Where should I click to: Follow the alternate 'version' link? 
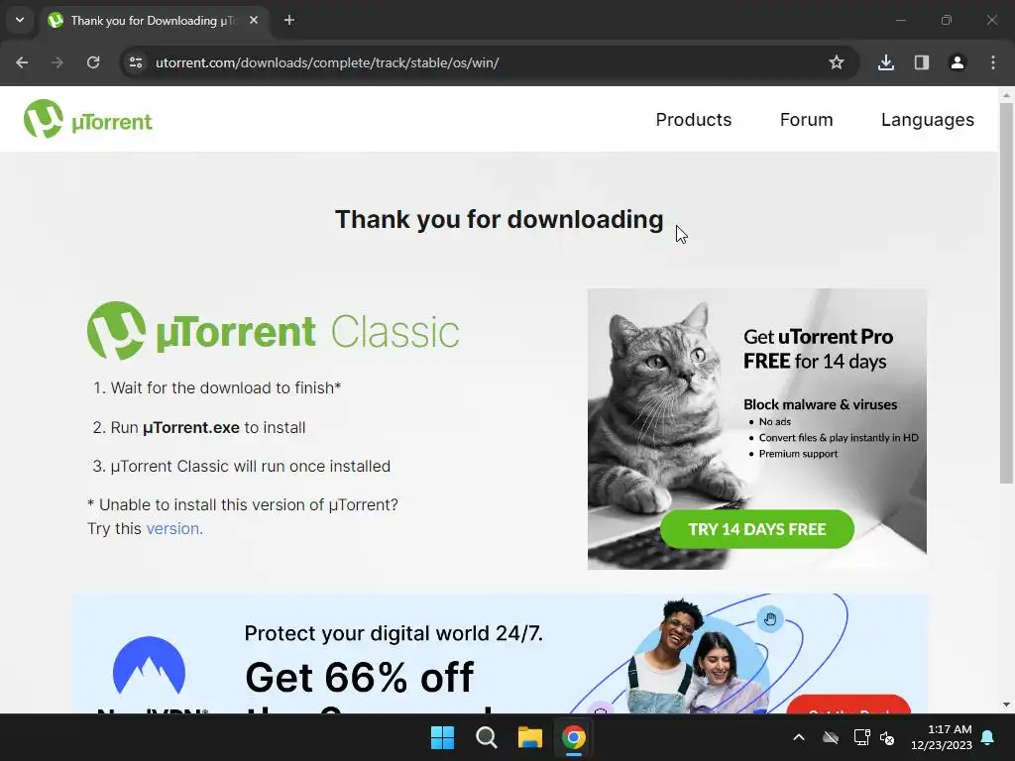tap(174, 529)
